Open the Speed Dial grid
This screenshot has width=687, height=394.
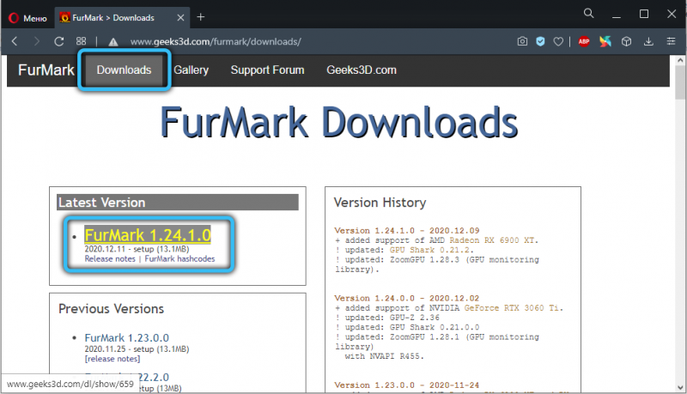click(81, 41)
